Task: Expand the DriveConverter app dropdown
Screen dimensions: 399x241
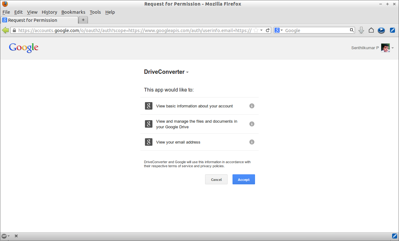Action: pos(187,72)
